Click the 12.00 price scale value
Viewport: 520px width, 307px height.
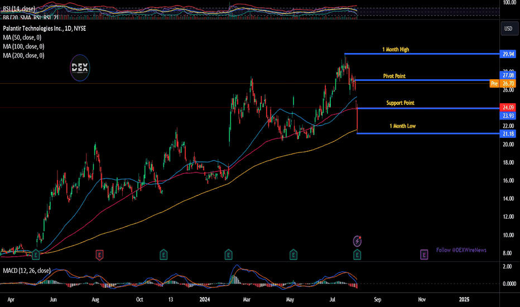click(x=508, y=217)
